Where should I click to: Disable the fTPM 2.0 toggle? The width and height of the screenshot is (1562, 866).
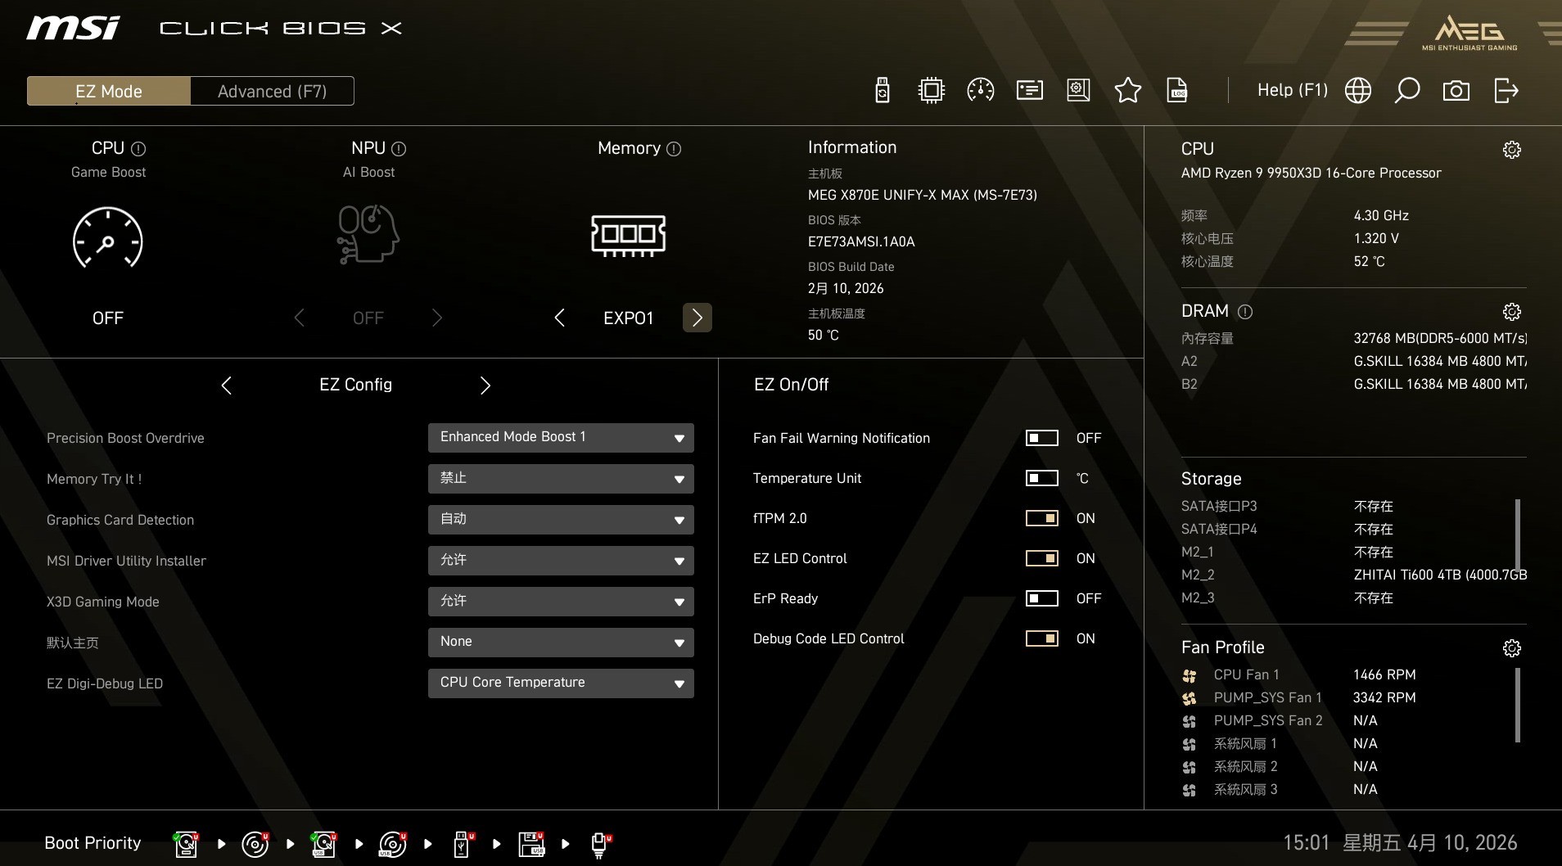point(1042,517)
